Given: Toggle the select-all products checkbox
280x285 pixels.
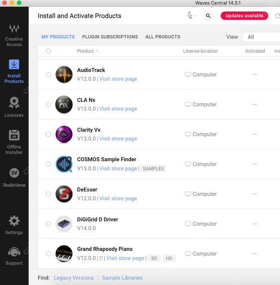Looking at the screenshot, I should coord(48,51).
